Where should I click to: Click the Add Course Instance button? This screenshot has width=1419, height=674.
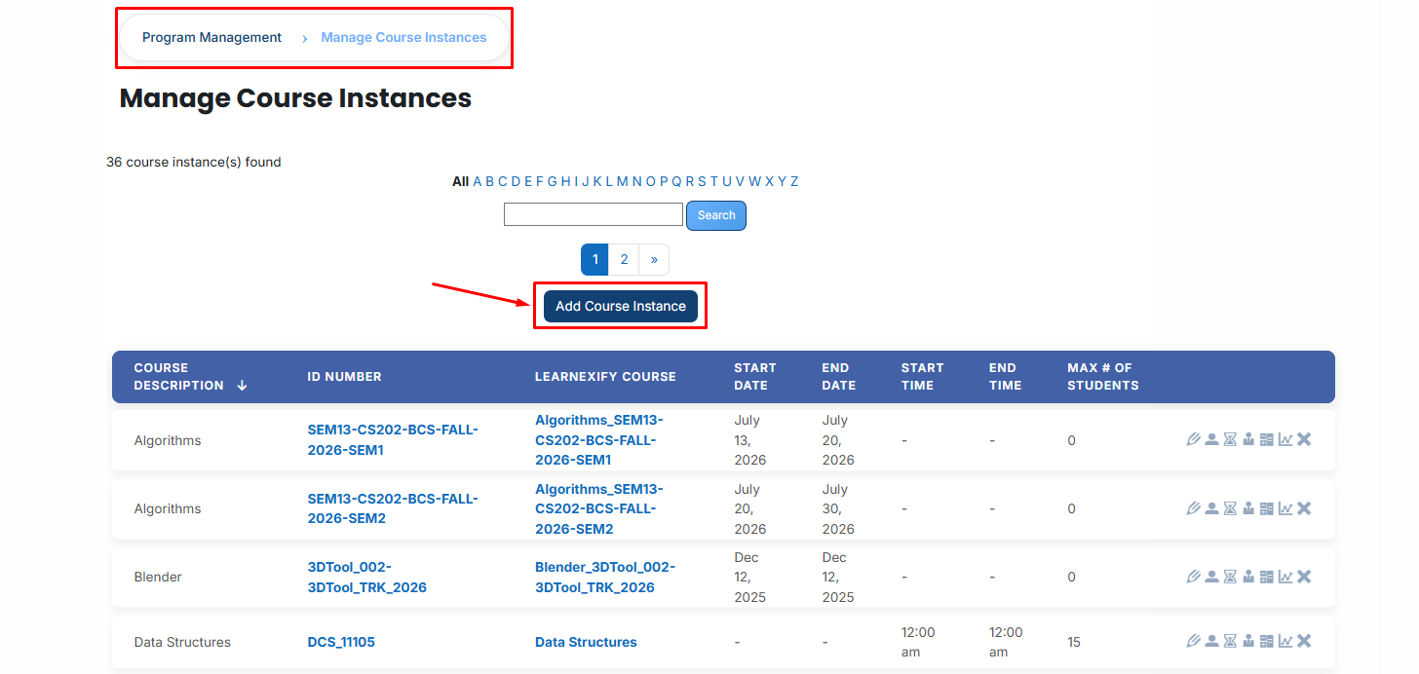[621, 306]
